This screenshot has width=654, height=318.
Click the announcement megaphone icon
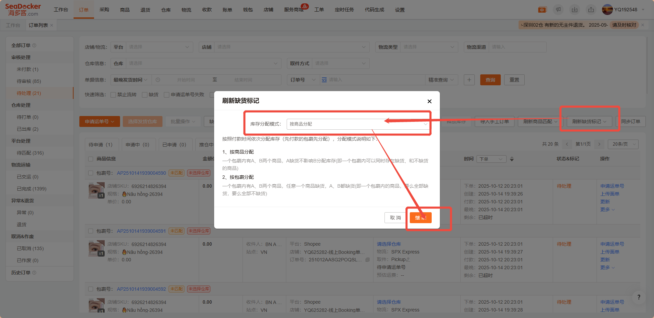click(x=558, y=10)
